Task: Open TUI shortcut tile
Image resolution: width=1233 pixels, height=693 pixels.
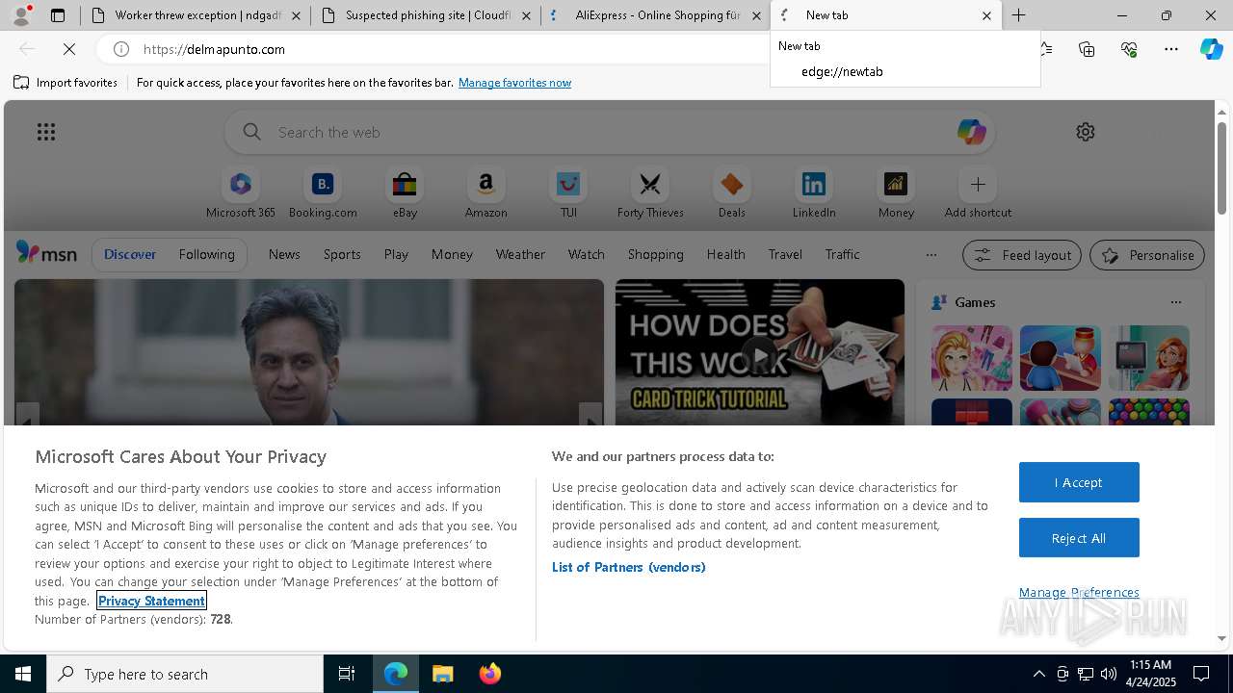Action: tap(568, 193)
